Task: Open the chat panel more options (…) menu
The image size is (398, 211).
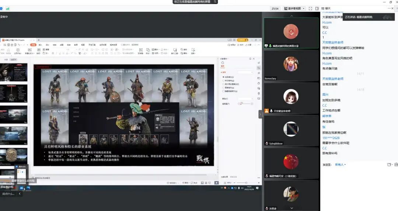Action: pyautogui.click(x=389, y=8)
